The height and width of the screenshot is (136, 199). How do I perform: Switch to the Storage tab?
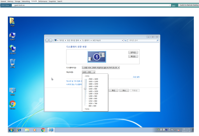tap(17, 1)
